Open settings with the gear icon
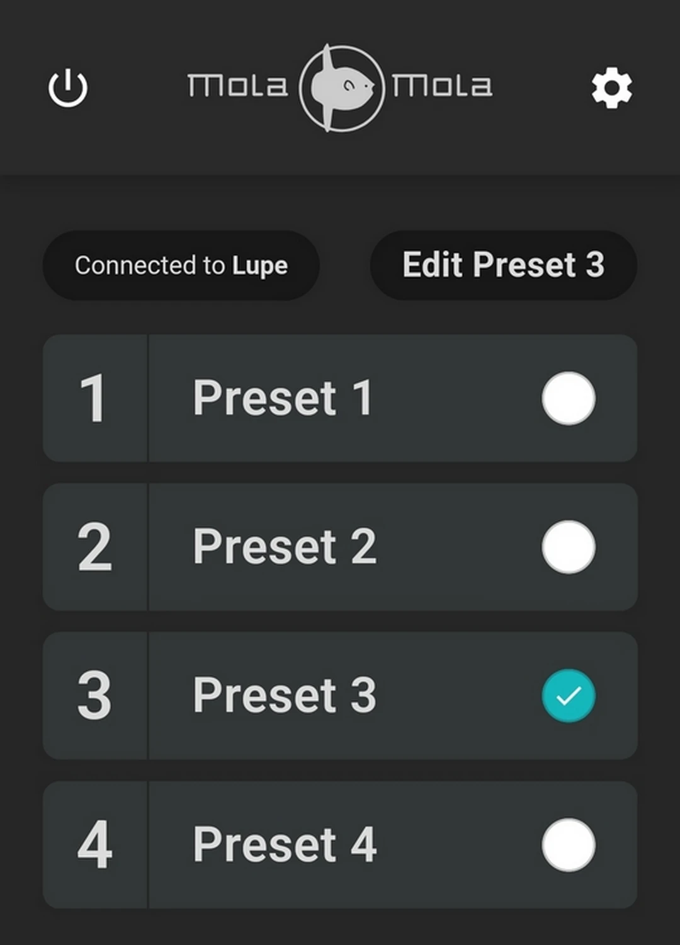 (611, 88)
